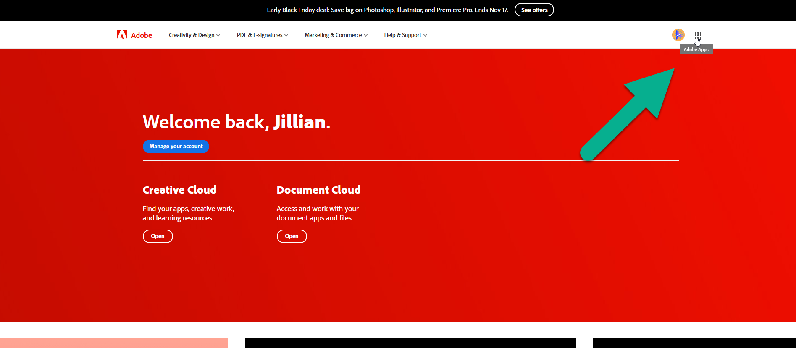The width and height of the screenshot is (796, 348).
Task: Click 'Access and work with your document apps' text
Action: point(318,213)
